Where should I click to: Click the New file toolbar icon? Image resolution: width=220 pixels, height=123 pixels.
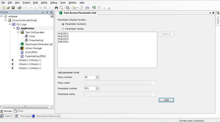[x=4, y=8]
